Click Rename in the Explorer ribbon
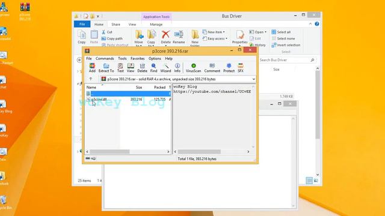 179,37
